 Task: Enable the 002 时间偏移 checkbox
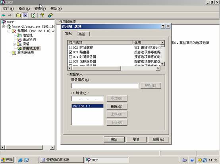click(70, 47)
